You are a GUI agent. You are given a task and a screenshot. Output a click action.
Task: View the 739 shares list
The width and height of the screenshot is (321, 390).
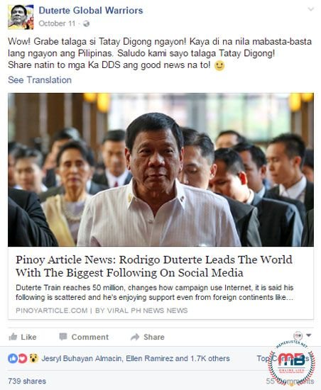click(27, 381)
